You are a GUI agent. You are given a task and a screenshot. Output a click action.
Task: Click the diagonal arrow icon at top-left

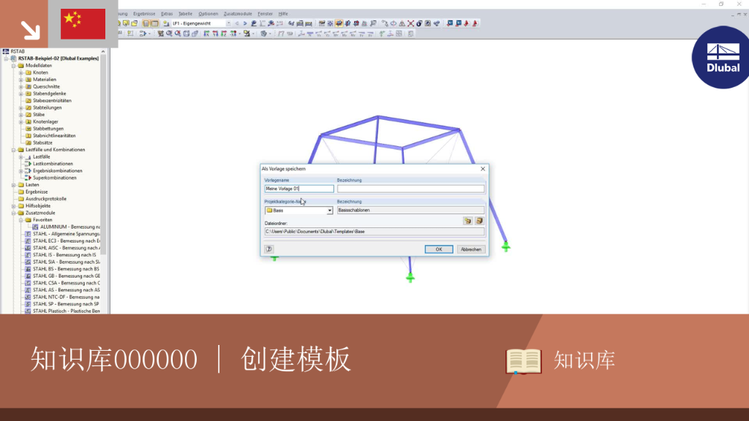click(30, 30)
